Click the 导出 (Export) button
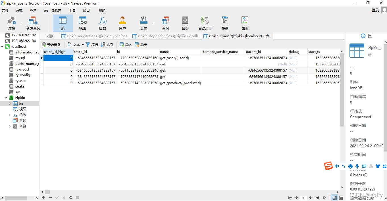This screenshot has width=387, height=201. pos(141,45)
